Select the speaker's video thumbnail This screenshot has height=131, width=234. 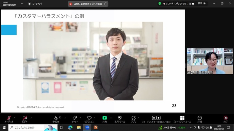(x=210, y=61)
